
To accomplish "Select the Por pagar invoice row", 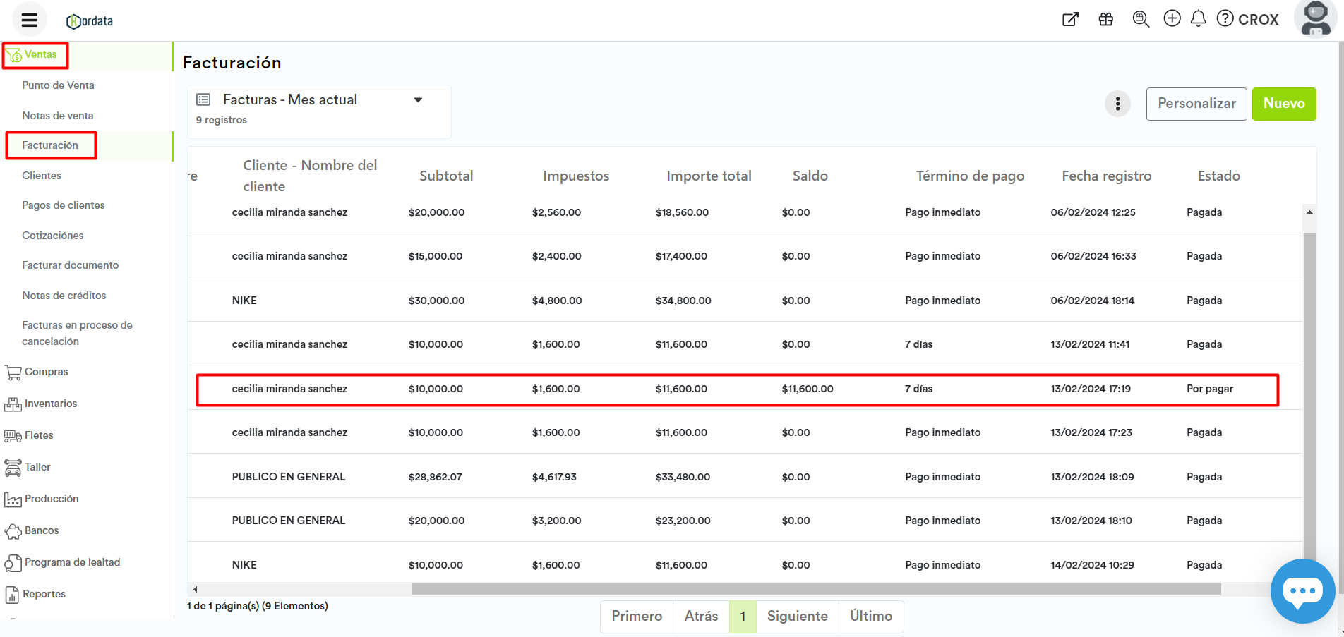I will tap(736, 389).
